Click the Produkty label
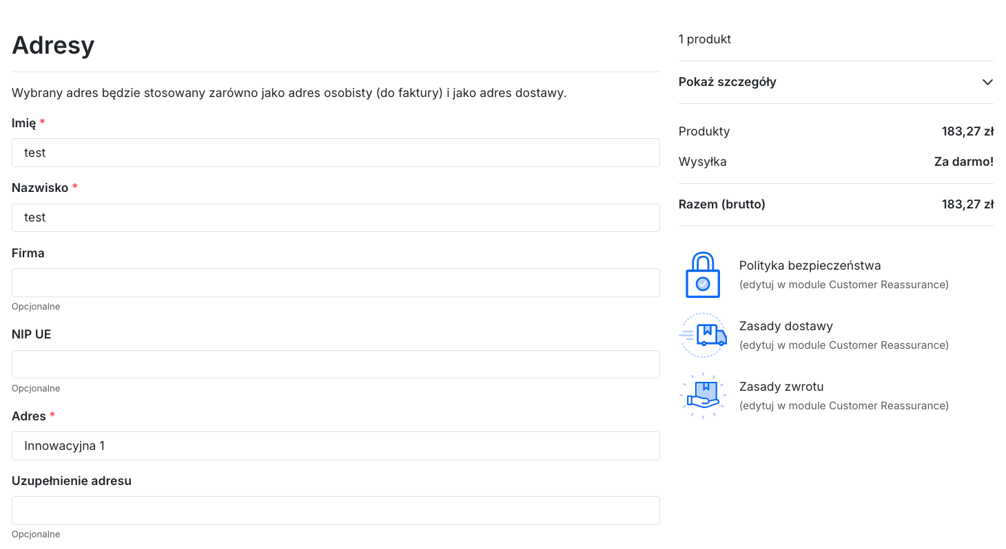The height and width of the screenshot is (549, 1006). [704, 131]
